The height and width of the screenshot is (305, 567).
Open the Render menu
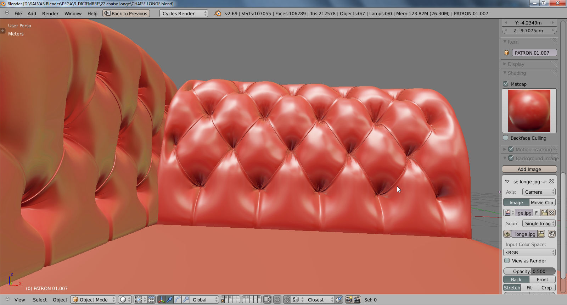(50, 13)
